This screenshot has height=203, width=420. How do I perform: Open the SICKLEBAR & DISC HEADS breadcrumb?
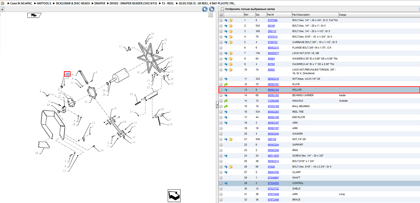(x=73, y=3)
